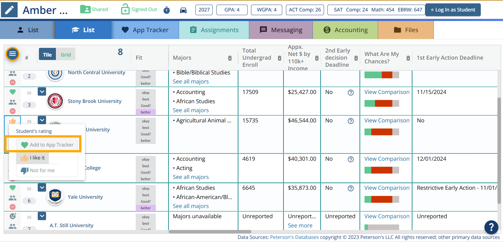Click the smiley rating icon on A.T. Still row
This screenshot has height=242, width=503.
13,216
